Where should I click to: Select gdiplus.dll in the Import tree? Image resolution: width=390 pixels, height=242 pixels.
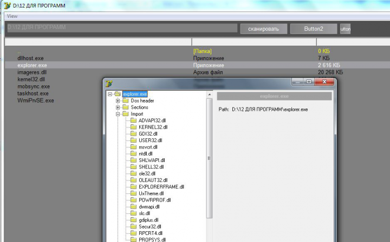[x=148, y=220]
